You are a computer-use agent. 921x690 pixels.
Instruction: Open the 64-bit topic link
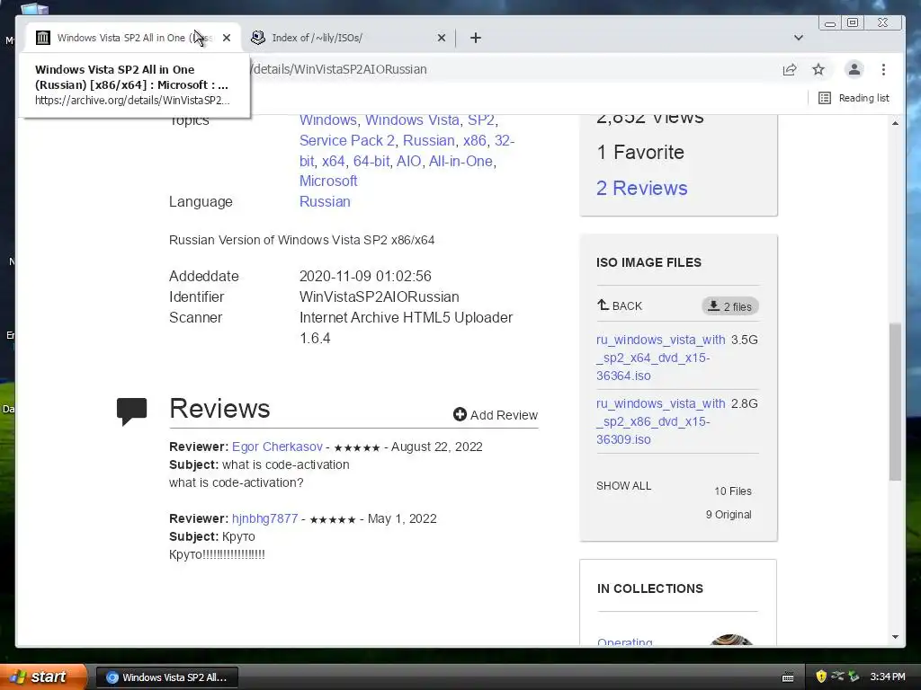(371, 161)
